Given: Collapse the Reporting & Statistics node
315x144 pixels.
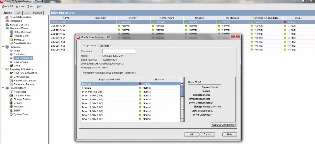Looking at the screenshot, I should (3, 70).
